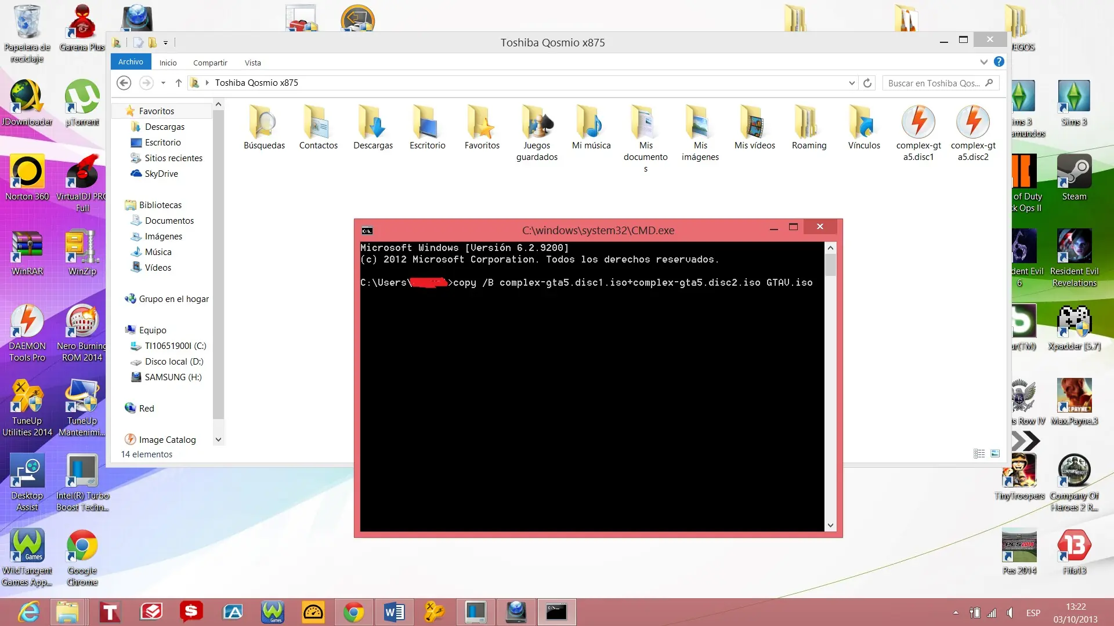Select the complex-gta5.disc2 image file
1114x626 pixels.
pos(973,134)
